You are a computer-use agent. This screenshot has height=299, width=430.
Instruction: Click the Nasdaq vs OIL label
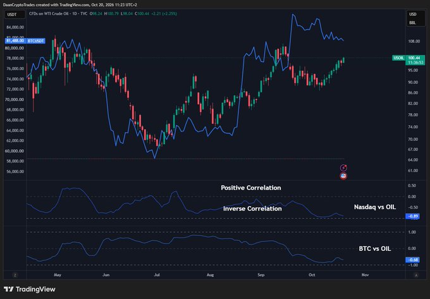pos(375,207)
